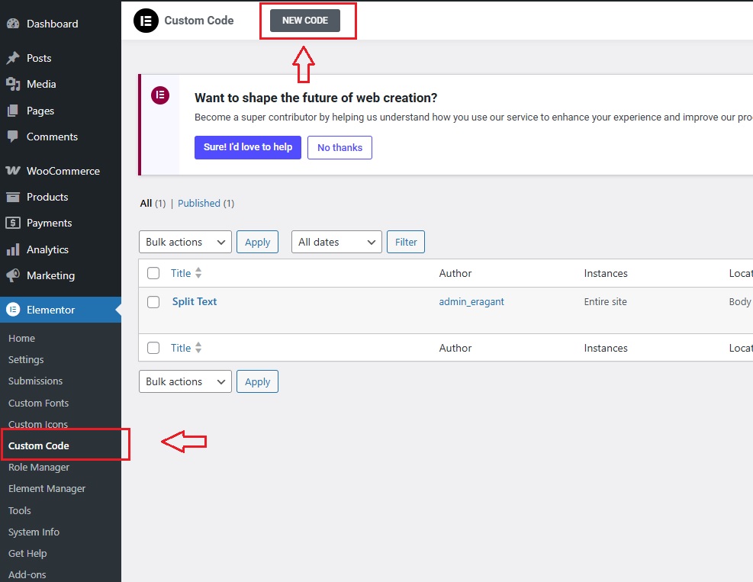The width and height of the screenshot is (753, 582).
Task: Open the All dates filter dropdown
Action: pos(336,242)
